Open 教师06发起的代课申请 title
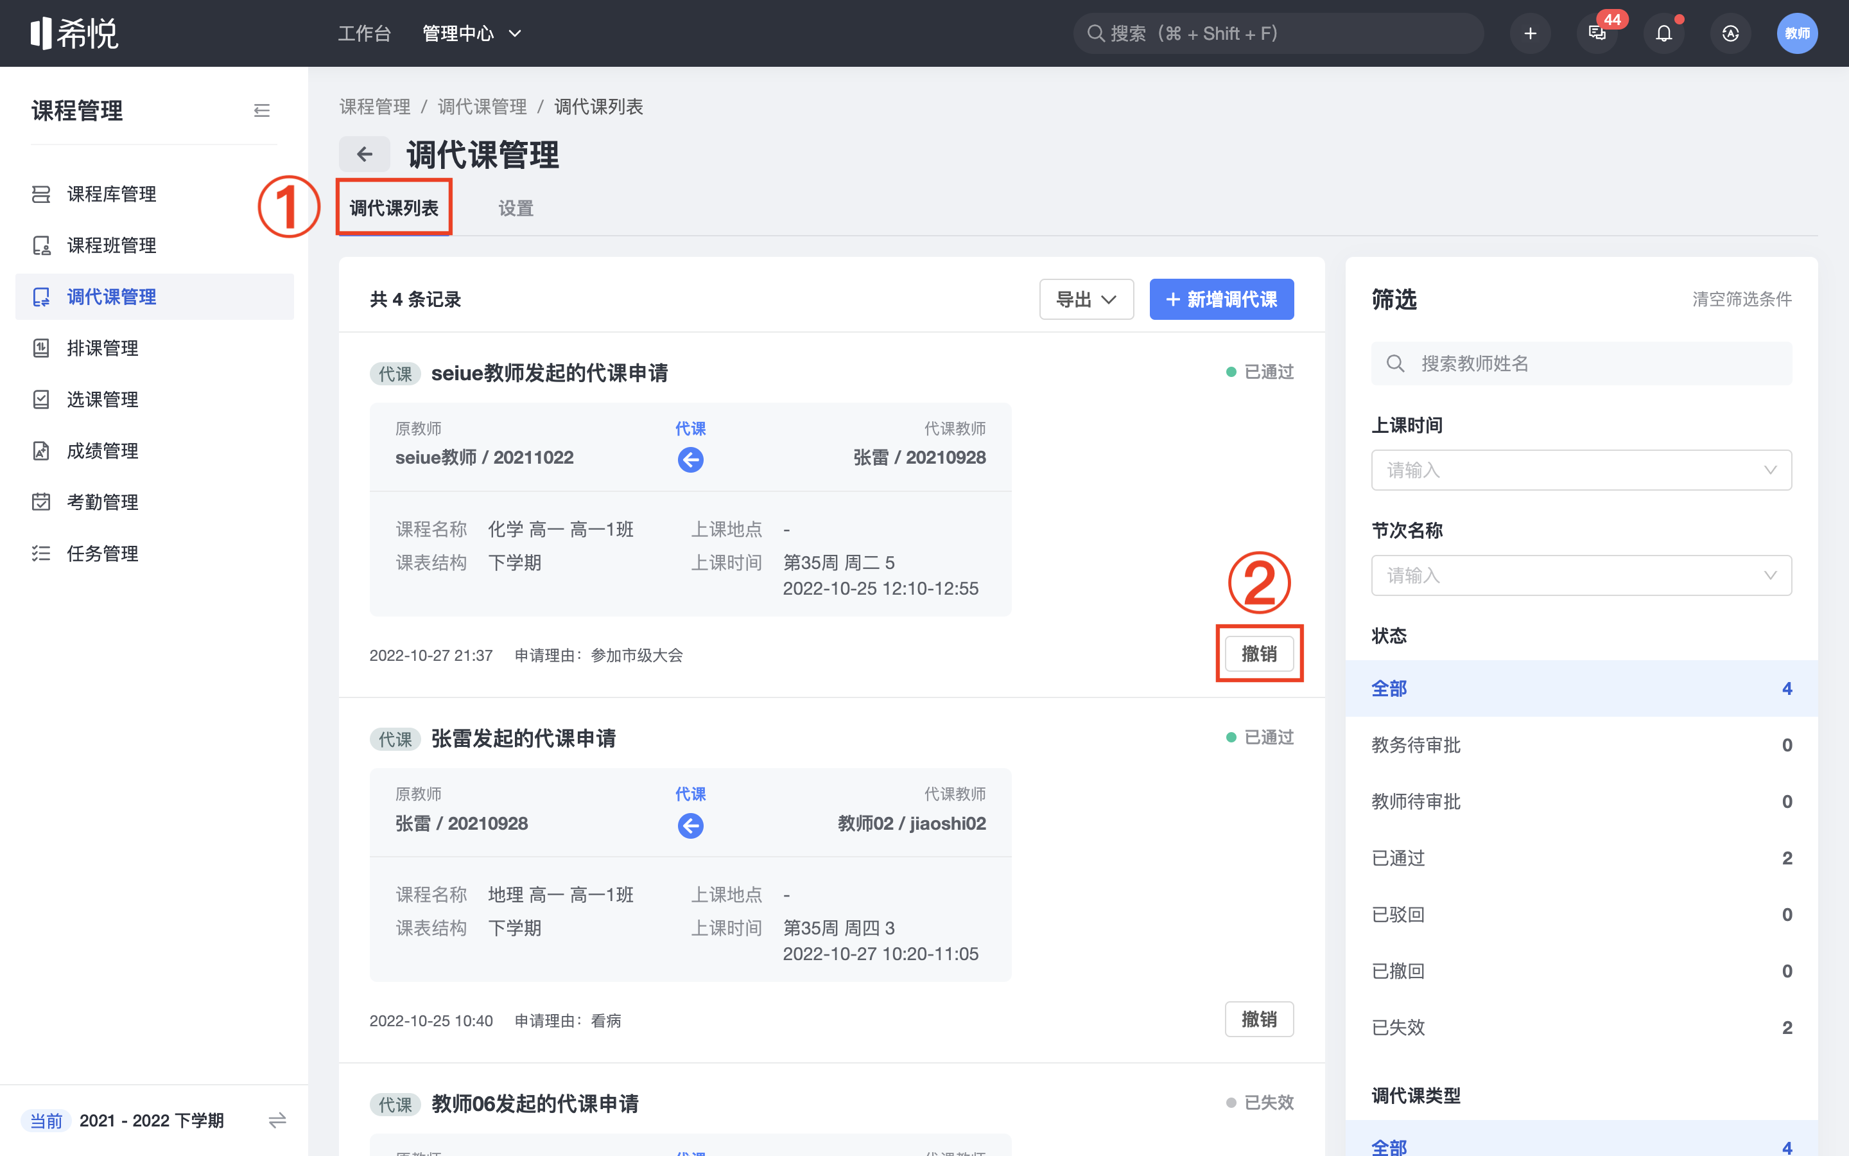This screenshot has height=1156, width=1849. coord(535,1104)
